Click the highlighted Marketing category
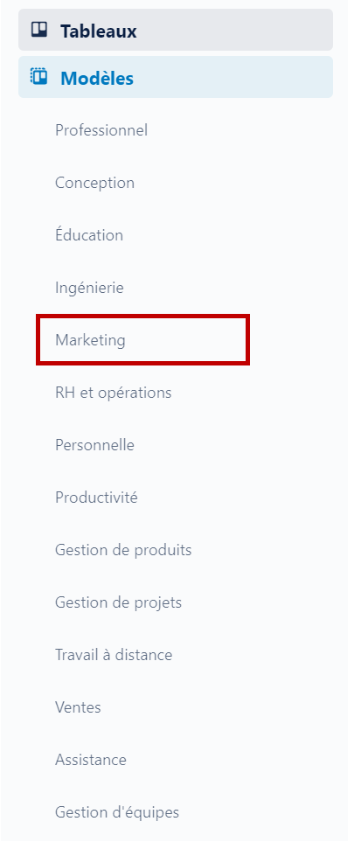This screenshot has height=856, width=354. coord(142,339)
